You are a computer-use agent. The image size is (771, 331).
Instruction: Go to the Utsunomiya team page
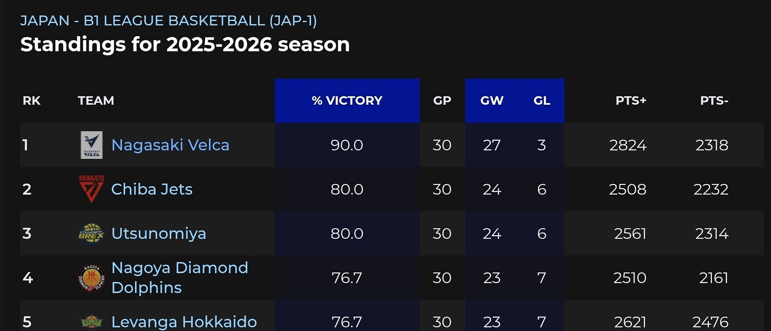click(x=159, y=233)
